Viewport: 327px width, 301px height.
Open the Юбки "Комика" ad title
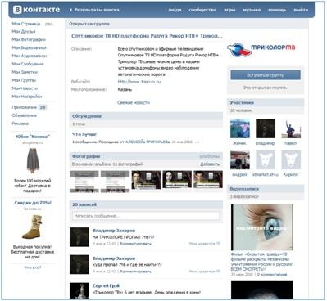33,137
